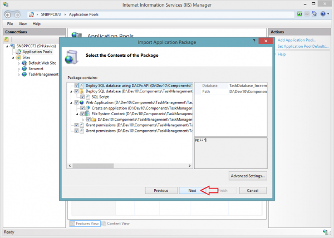Toggle the File System Content checkbox
Viewport: 334px width, 238px height.
click(x=82, y=114)
